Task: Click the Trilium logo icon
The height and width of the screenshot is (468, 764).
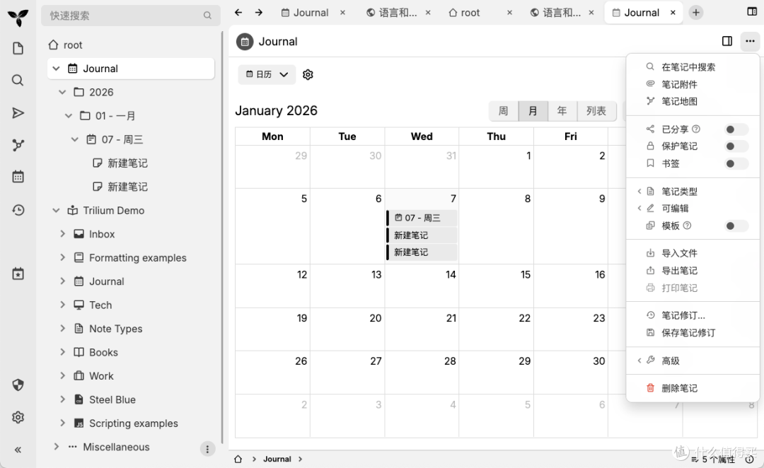Action: 18,18
